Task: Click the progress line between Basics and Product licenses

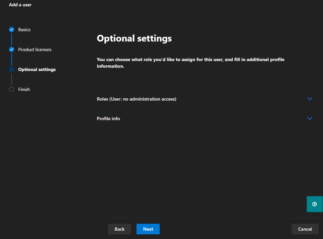Action: click(x=12, y=40)
